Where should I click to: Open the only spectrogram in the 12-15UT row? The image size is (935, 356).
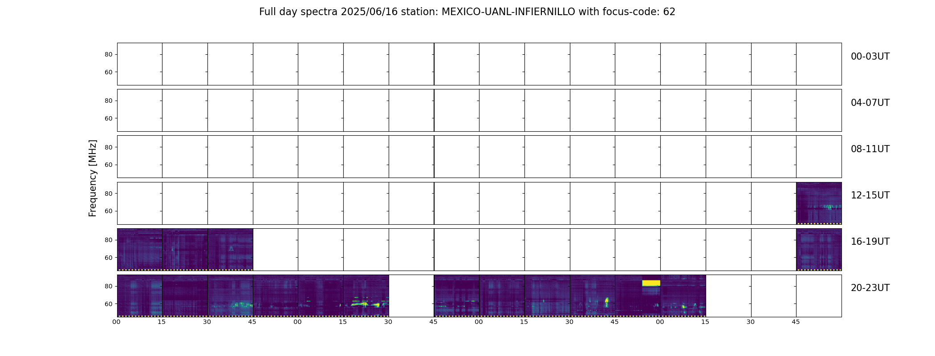819,203
